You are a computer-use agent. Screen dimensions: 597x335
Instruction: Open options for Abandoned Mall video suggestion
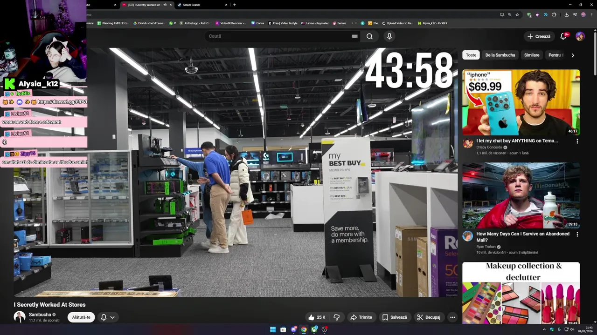click(577, 234)
